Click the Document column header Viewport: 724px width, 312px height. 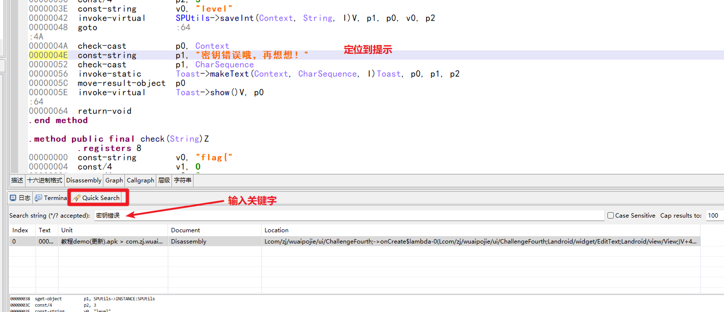(x=185, y=230)
